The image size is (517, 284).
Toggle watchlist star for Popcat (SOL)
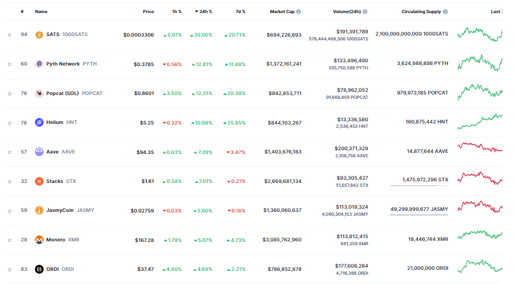pyautogui.click(x=10, y=93)
